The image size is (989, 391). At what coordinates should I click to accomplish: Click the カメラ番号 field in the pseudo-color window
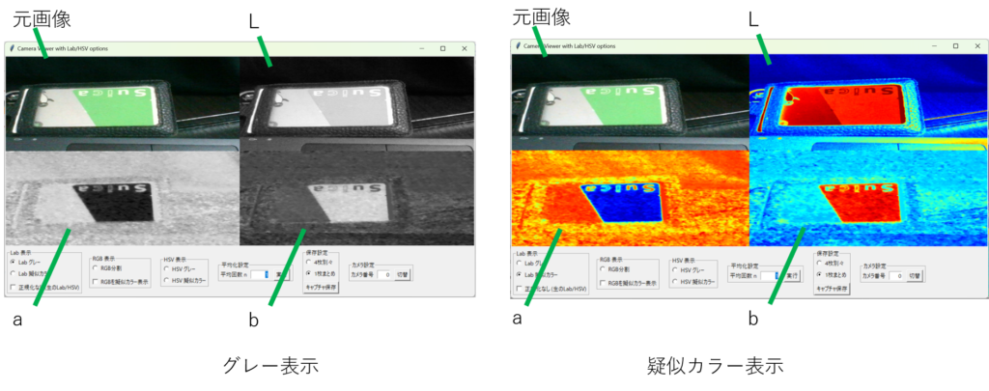pyautogui.click(x=893, y=276)
